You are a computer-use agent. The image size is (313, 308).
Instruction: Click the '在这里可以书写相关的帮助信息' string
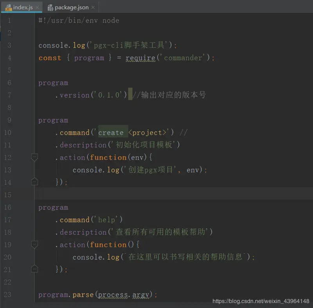click(x=185, y=257)
